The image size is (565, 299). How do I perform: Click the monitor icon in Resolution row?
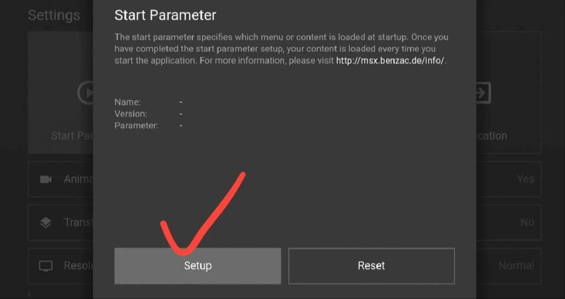point(46,266)
